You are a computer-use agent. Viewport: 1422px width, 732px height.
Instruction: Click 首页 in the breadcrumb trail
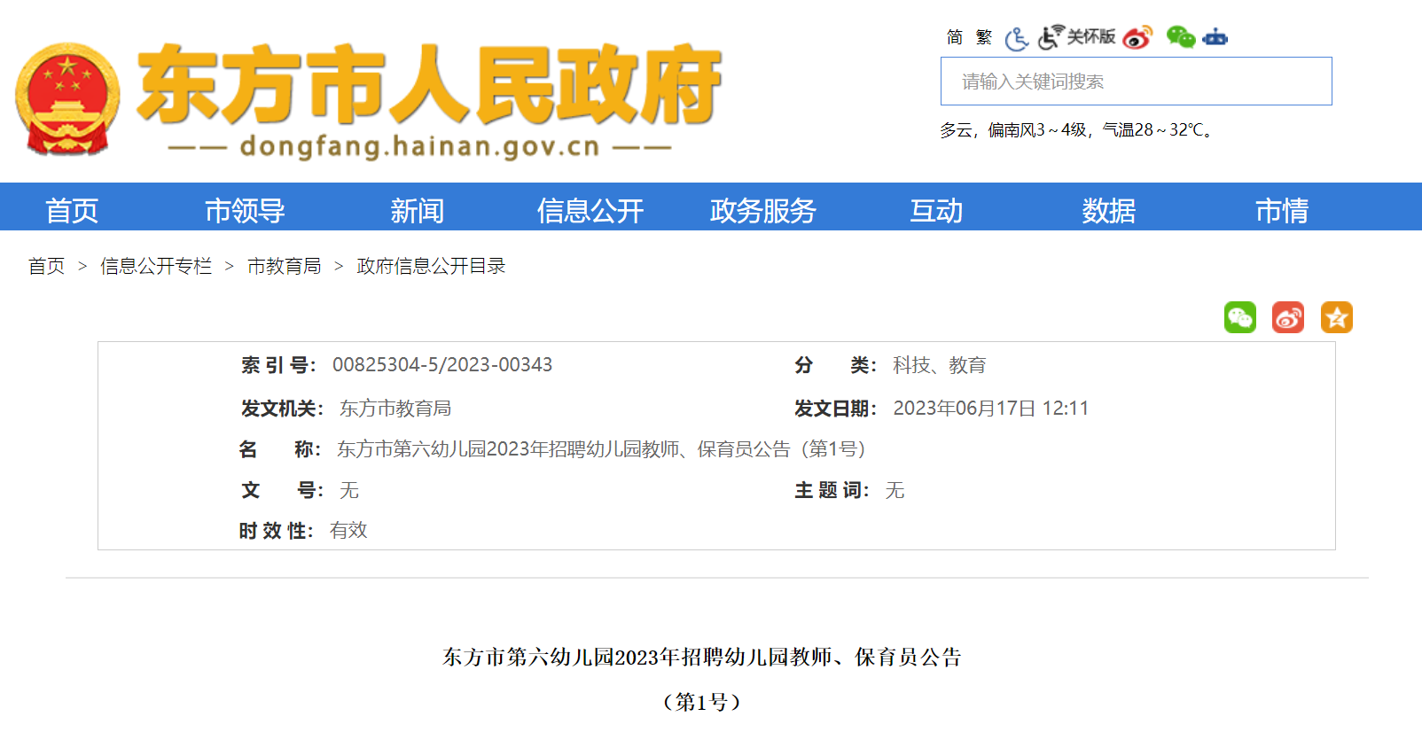pos(47,266)
